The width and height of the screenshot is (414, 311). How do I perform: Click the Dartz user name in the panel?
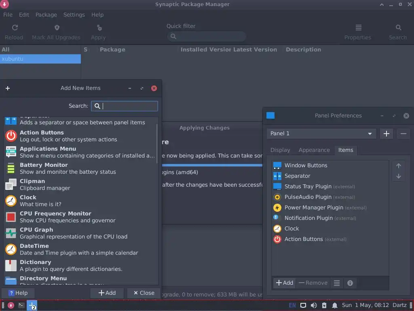pos(399,305)
